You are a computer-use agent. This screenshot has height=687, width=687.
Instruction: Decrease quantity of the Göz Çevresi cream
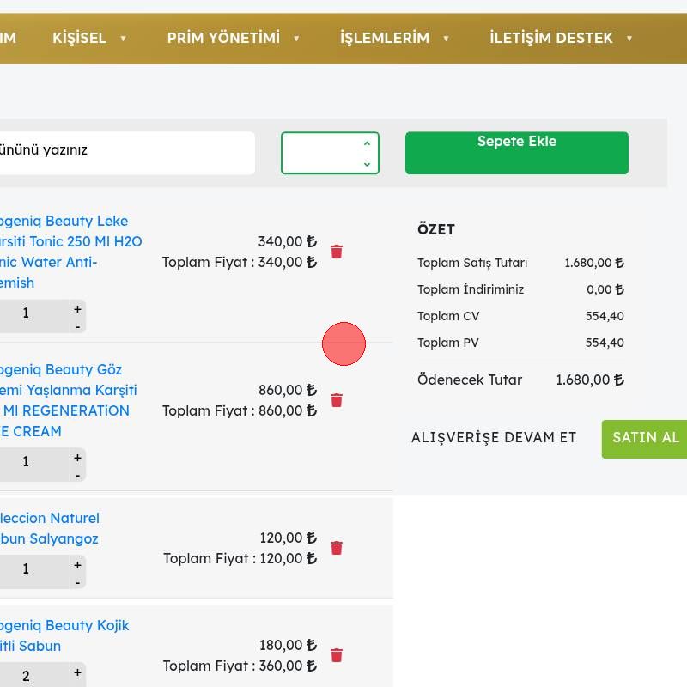77,475
